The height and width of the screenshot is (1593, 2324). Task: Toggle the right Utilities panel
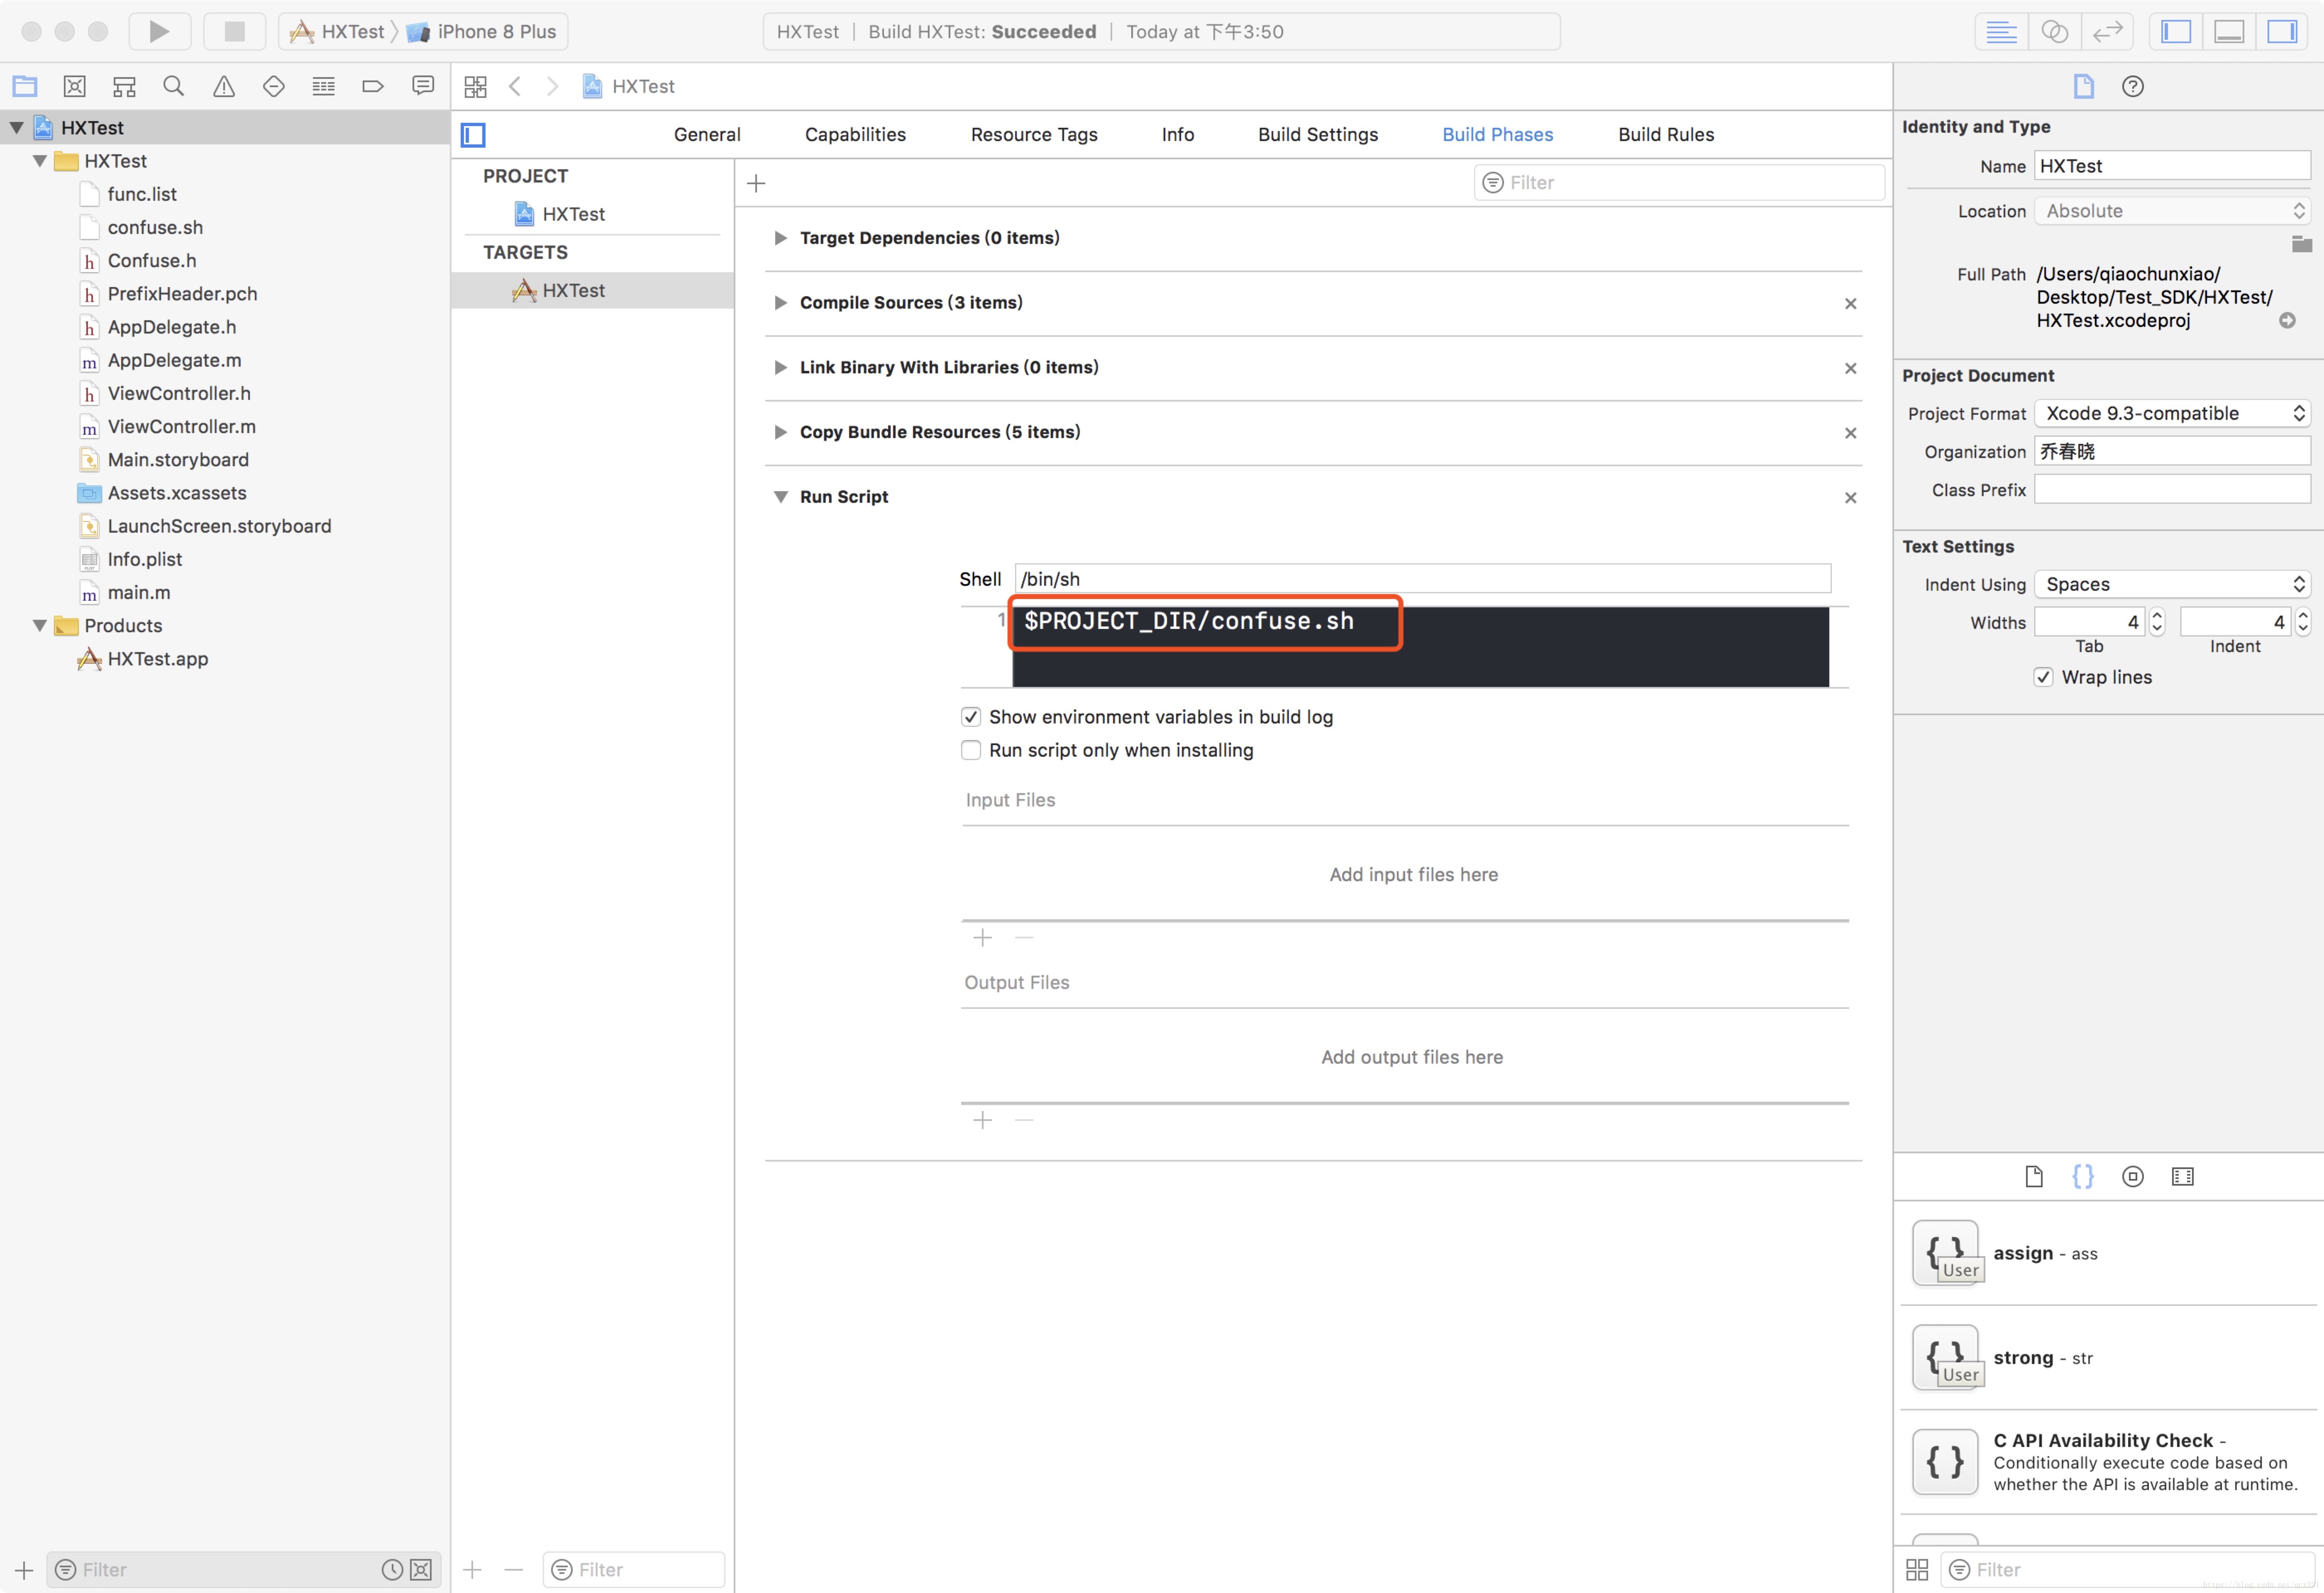[x=2282, y=31]
